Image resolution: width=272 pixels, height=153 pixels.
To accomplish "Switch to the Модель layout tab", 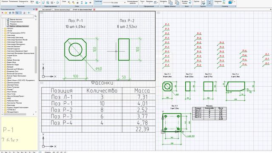I will [48, 152].
